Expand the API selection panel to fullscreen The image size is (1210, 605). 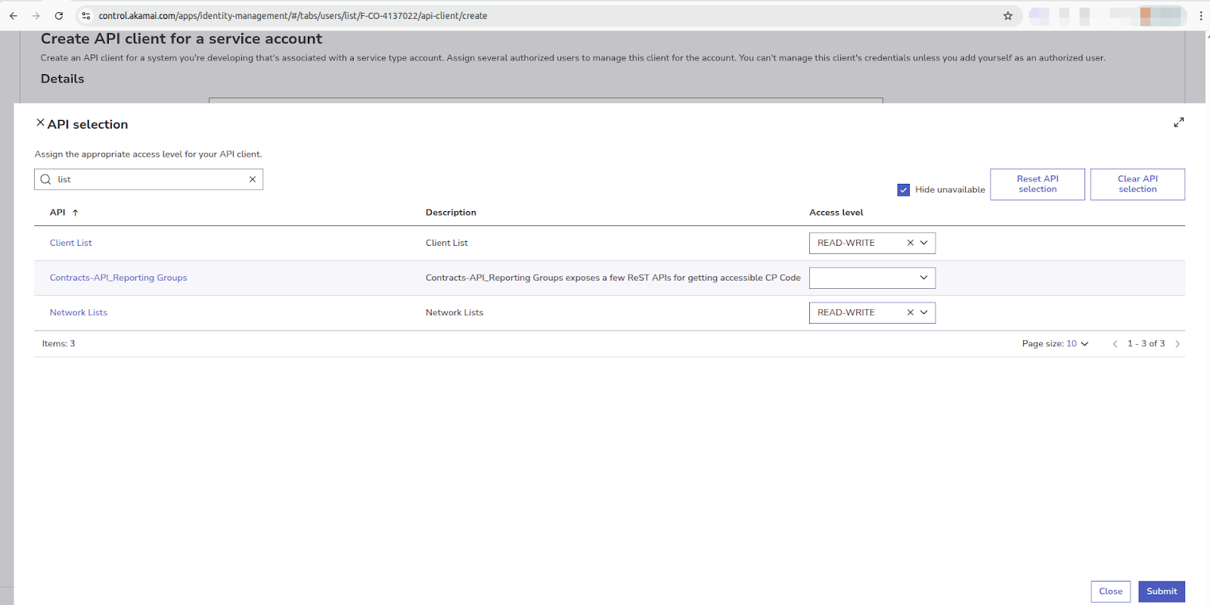pyautogui.click(x=1178, y=123)
